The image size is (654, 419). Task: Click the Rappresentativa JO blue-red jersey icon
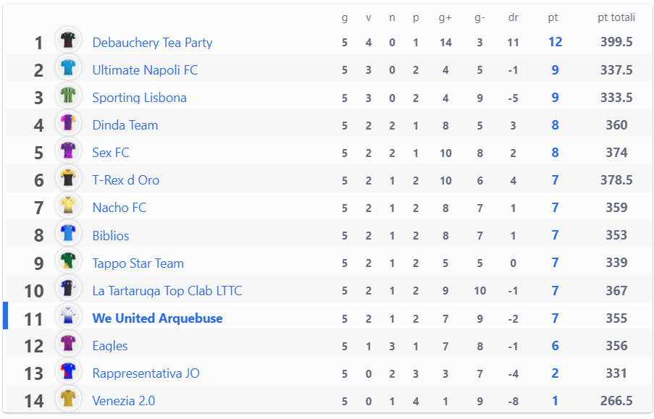[x=68, y=371]
